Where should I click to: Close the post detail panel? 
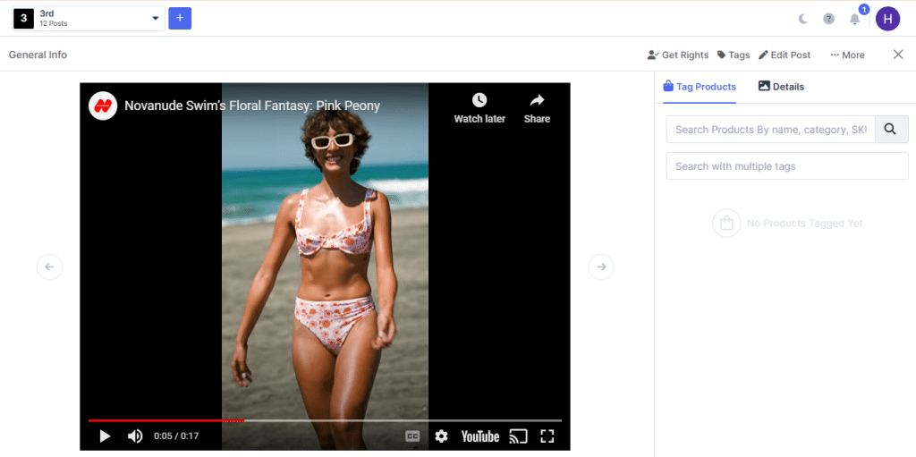(898, 55)
